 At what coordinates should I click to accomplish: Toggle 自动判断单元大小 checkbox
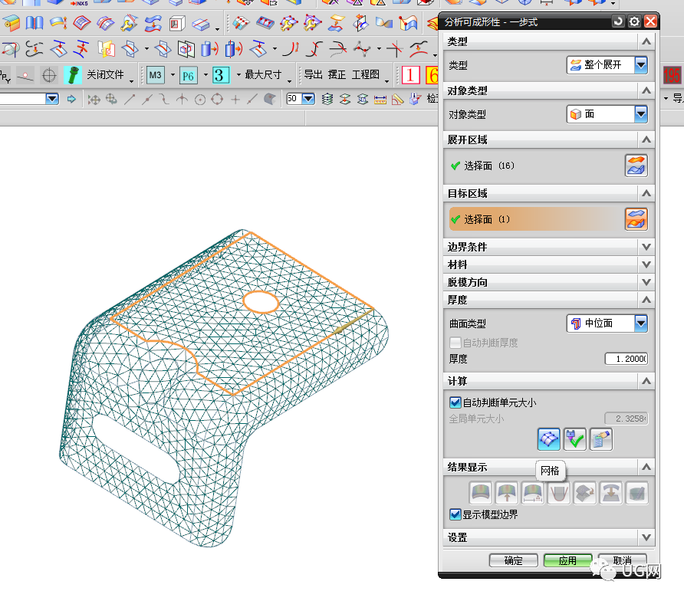[x=455, y=402]
